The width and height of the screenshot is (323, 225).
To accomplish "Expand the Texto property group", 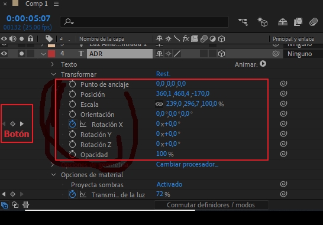I will [53, 64].
